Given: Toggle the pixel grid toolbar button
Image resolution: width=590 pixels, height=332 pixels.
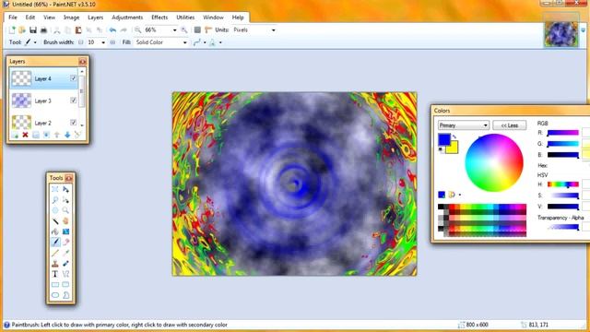Looking at the screenshot, I should [197, 30].
